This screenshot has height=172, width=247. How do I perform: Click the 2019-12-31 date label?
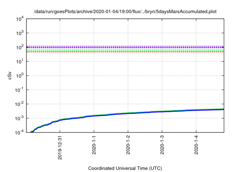pos(60,148)
